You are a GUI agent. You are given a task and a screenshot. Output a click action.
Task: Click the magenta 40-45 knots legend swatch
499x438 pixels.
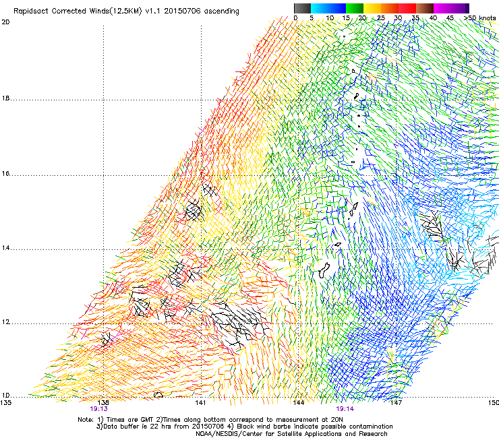(442, 8)
